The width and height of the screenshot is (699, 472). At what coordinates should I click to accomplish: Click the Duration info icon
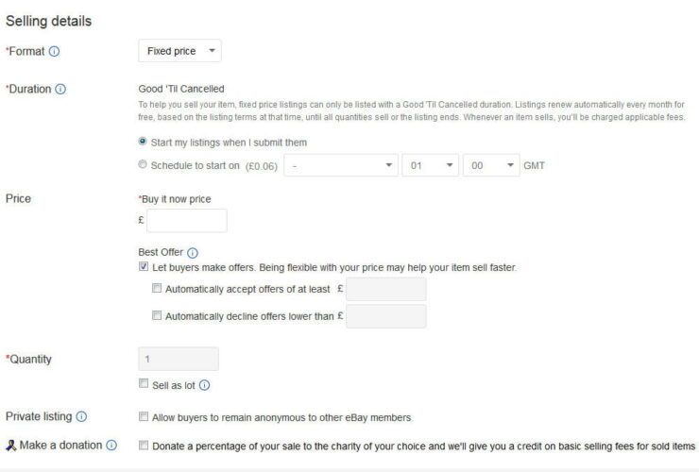[60, 89]
